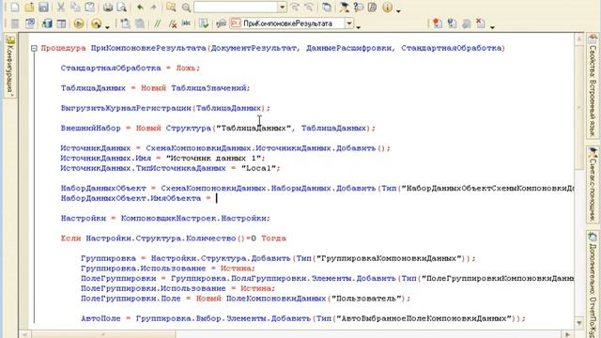The width and height of the screenshot is (601, 338).
Task: Remove all bookmarks with the red X page icon
Action: click(x=480, y=23)
